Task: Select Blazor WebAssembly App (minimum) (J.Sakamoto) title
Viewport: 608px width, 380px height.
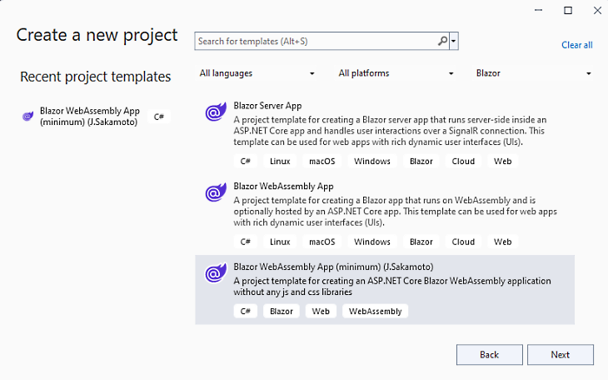Action: coord(333,267)
